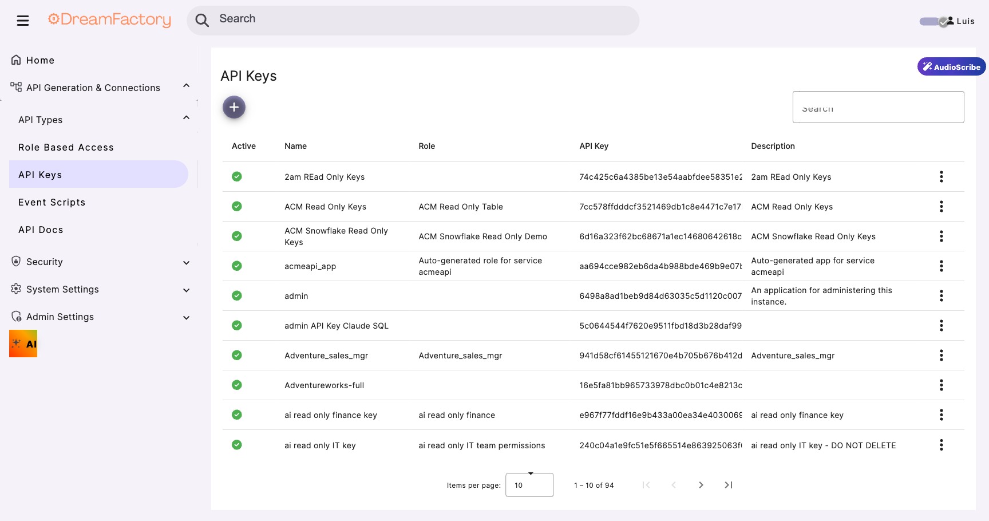The width and height of the screenshot is (989, 521).
Task: Click the DreamFactory logo
Action: pos(109,19)
